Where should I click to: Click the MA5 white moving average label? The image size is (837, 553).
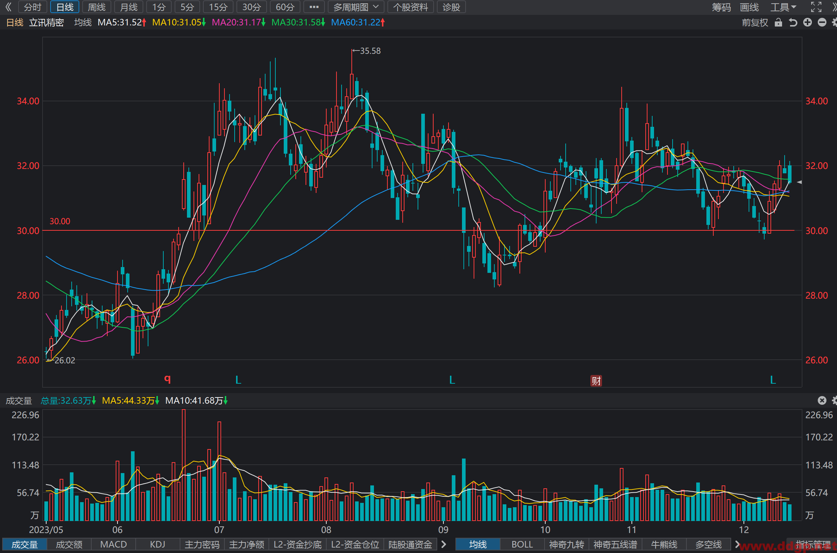tap(122, 23)
